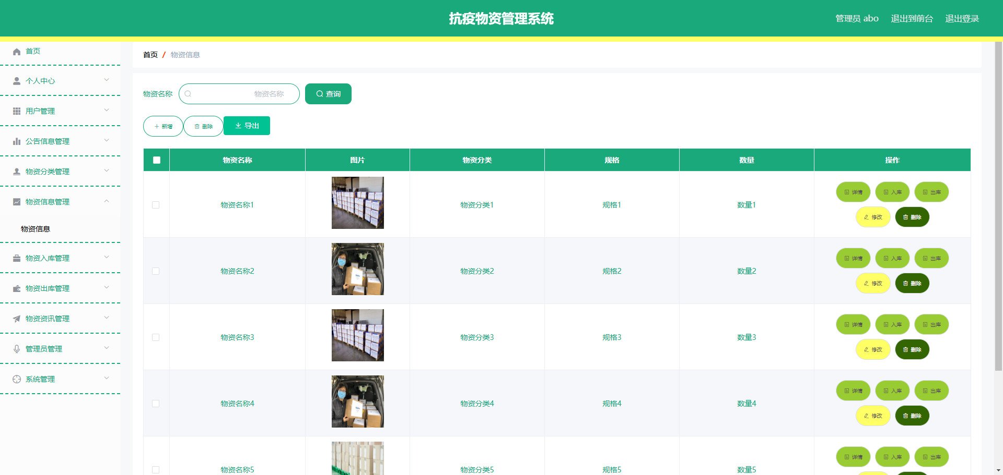Click the icon beside 物资分类管理
This screenshot has width=1003, height=475.
[x=17, y=172]
